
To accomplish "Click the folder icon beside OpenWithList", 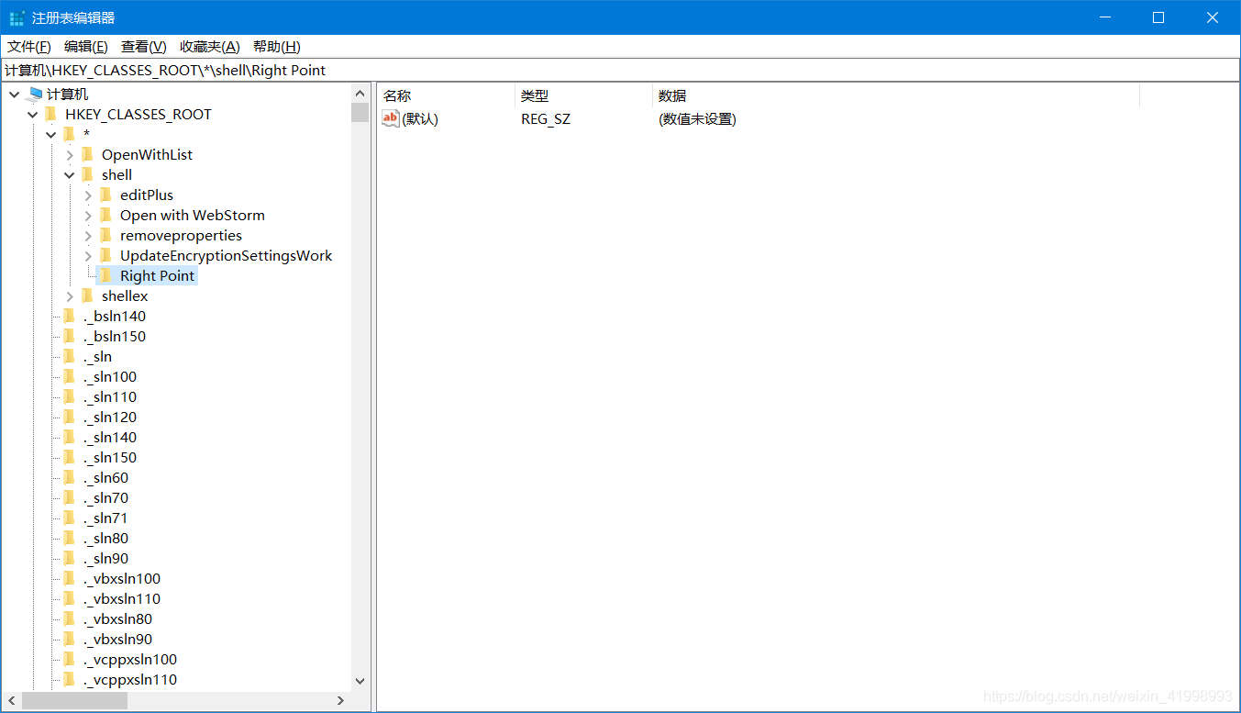I will tap(87, 154).
